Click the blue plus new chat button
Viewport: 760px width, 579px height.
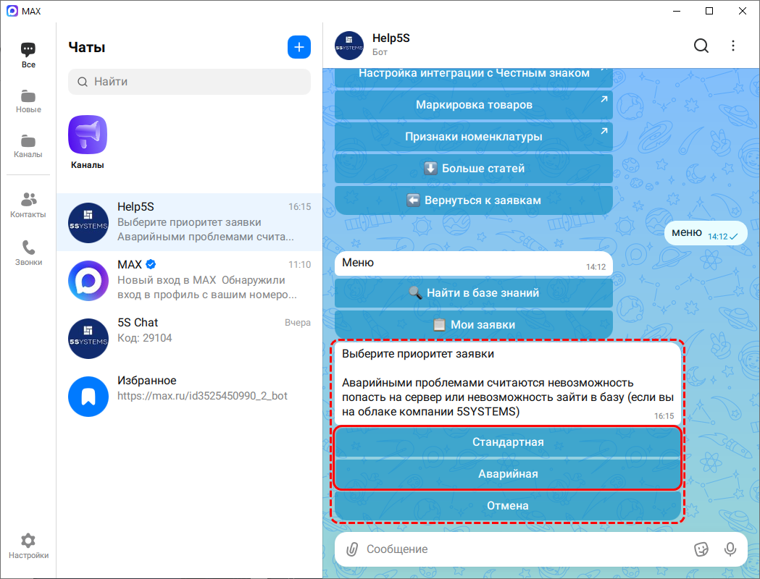point(299,47)
